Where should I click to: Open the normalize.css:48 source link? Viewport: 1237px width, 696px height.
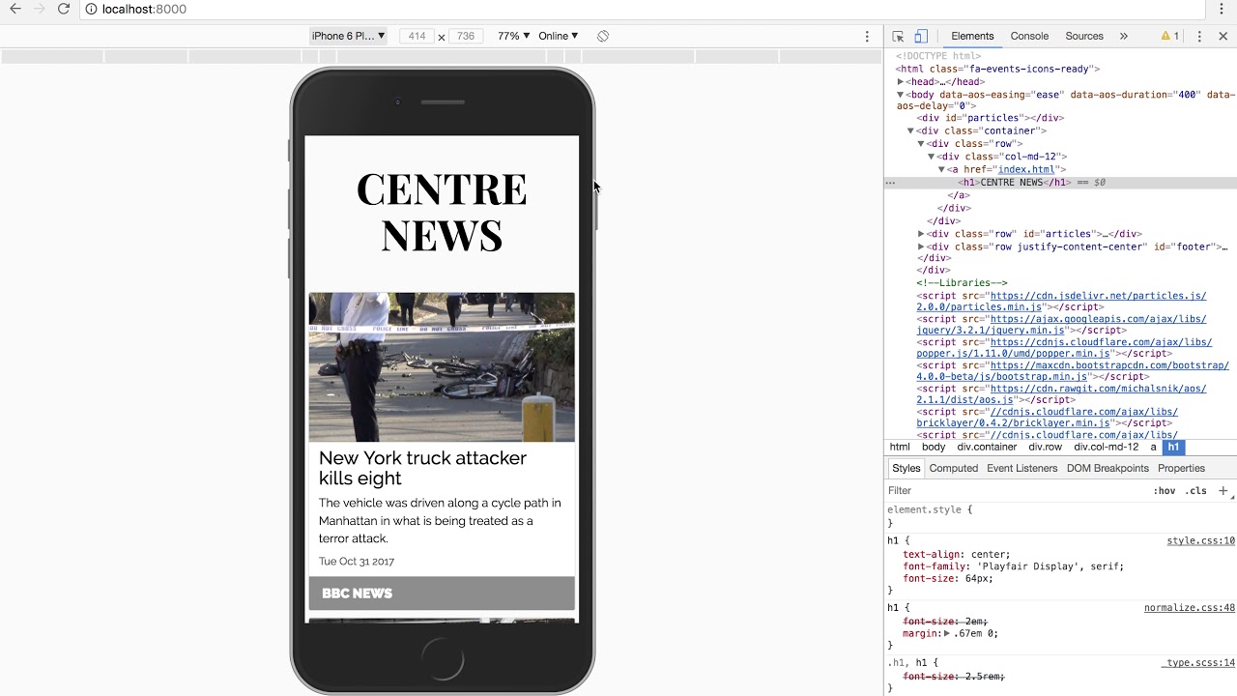pyautogui.click(x=1190, y=608)
